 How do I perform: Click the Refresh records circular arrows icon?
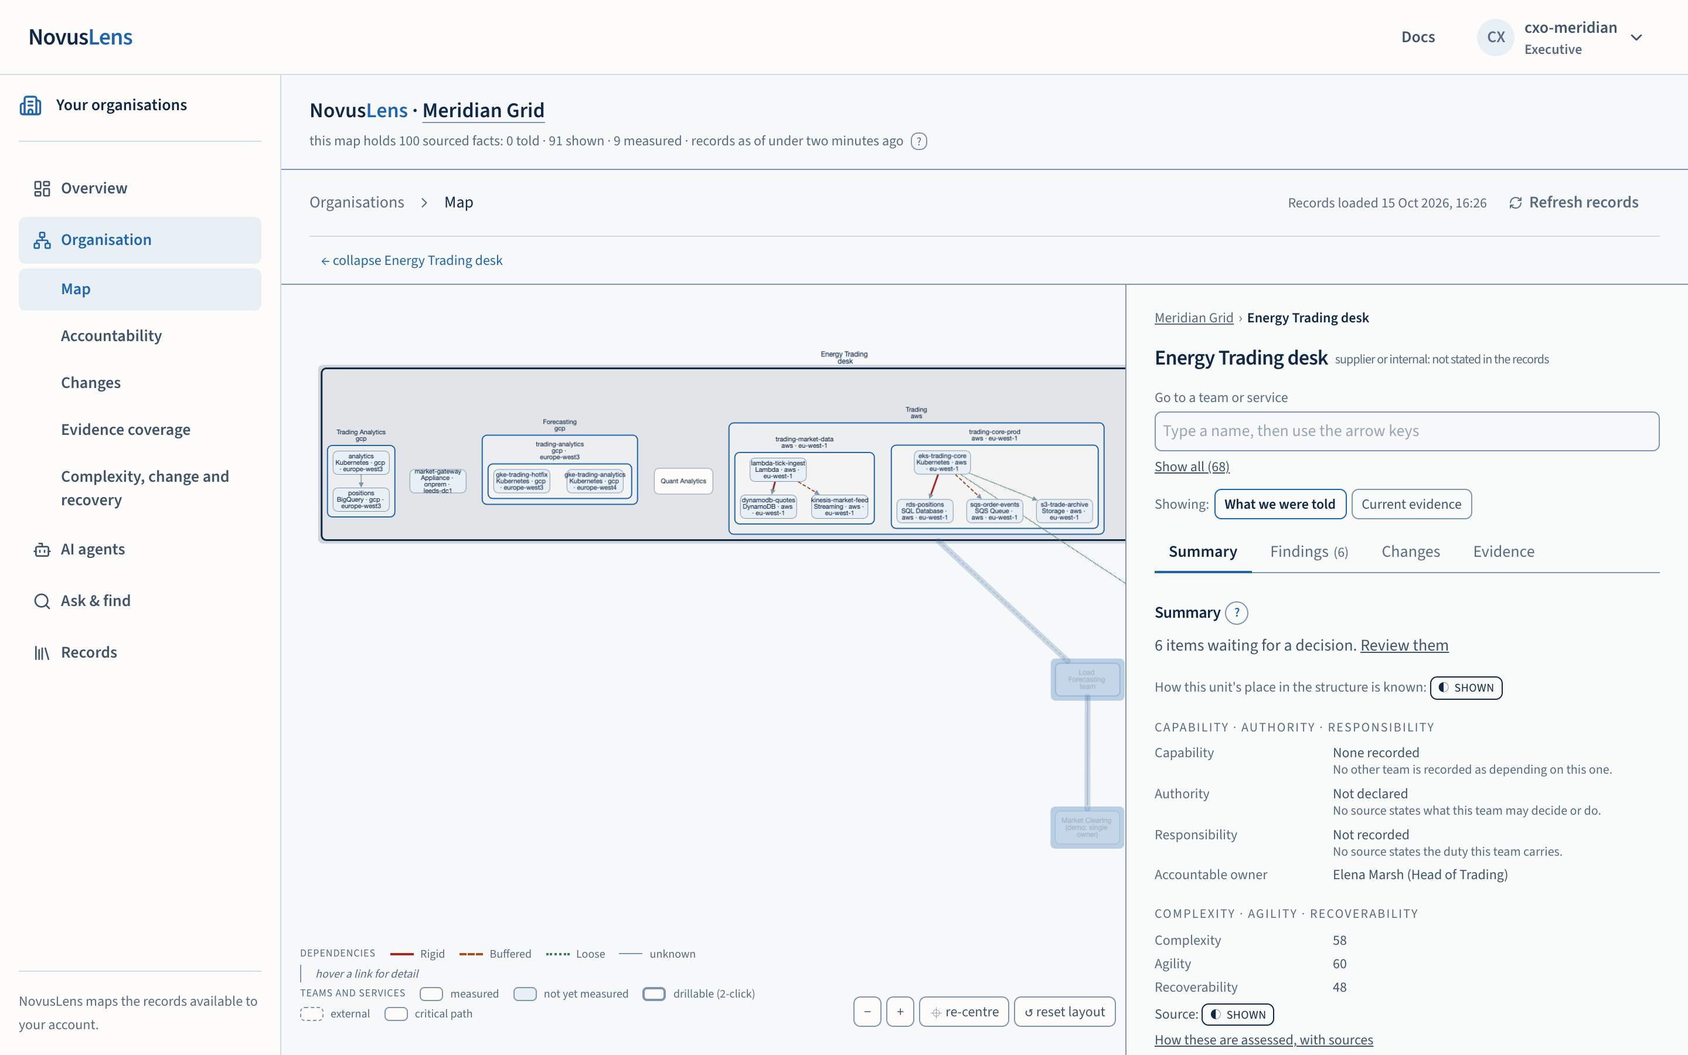point(1515,203)
